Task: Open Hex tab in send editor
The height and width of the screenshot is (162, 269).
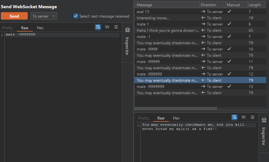Action: (x=40, y=28)
